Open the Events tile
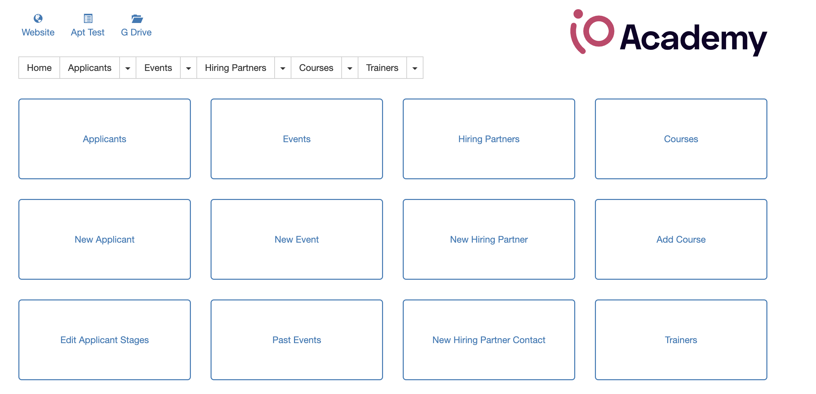 [297, 139]
